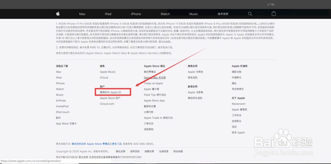Open Apple Trade In 换购计划 link
This screenshot has width=331, height=164.
point(158,118)
